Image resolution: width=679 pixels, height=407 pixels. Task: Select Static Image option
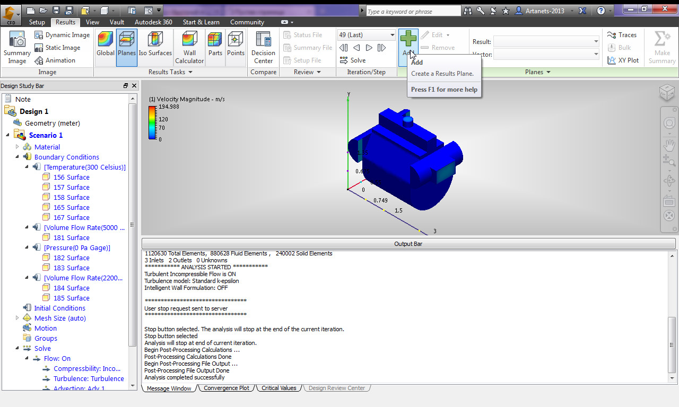click(x=57, y=48)
